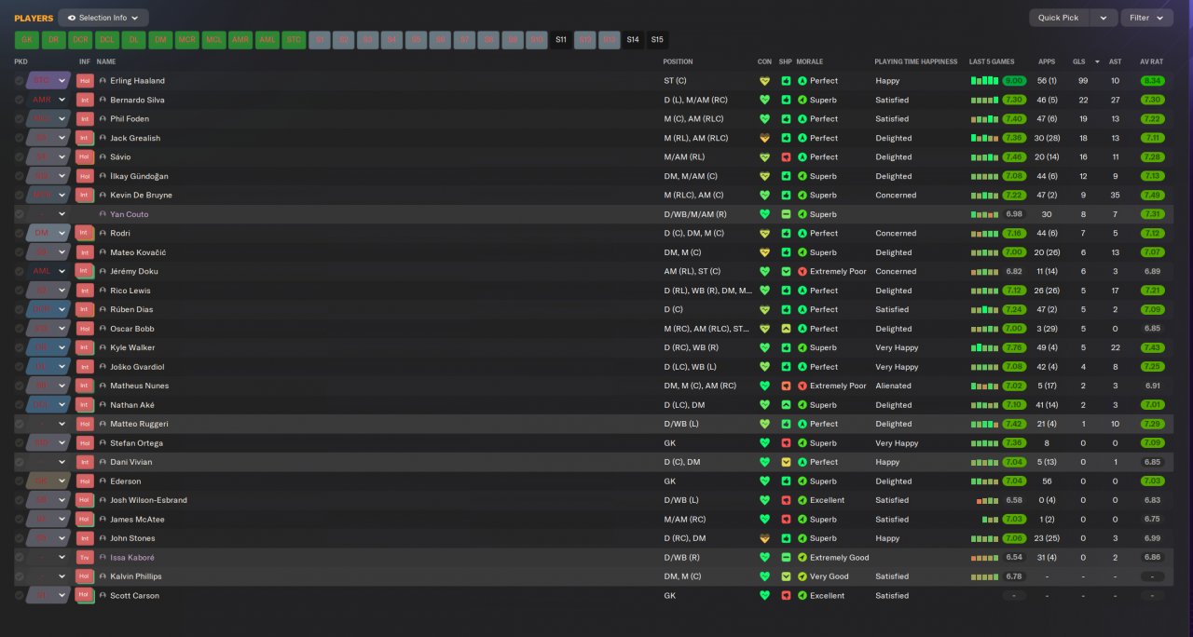This screenshot has height=637, width=1193.
Task: Click Jérémy Doku's Extremely Poor morale icon
Action: 802,272
